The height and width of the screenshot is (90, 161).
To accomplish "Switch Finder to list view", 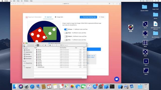I will click(x=38, y=45).
